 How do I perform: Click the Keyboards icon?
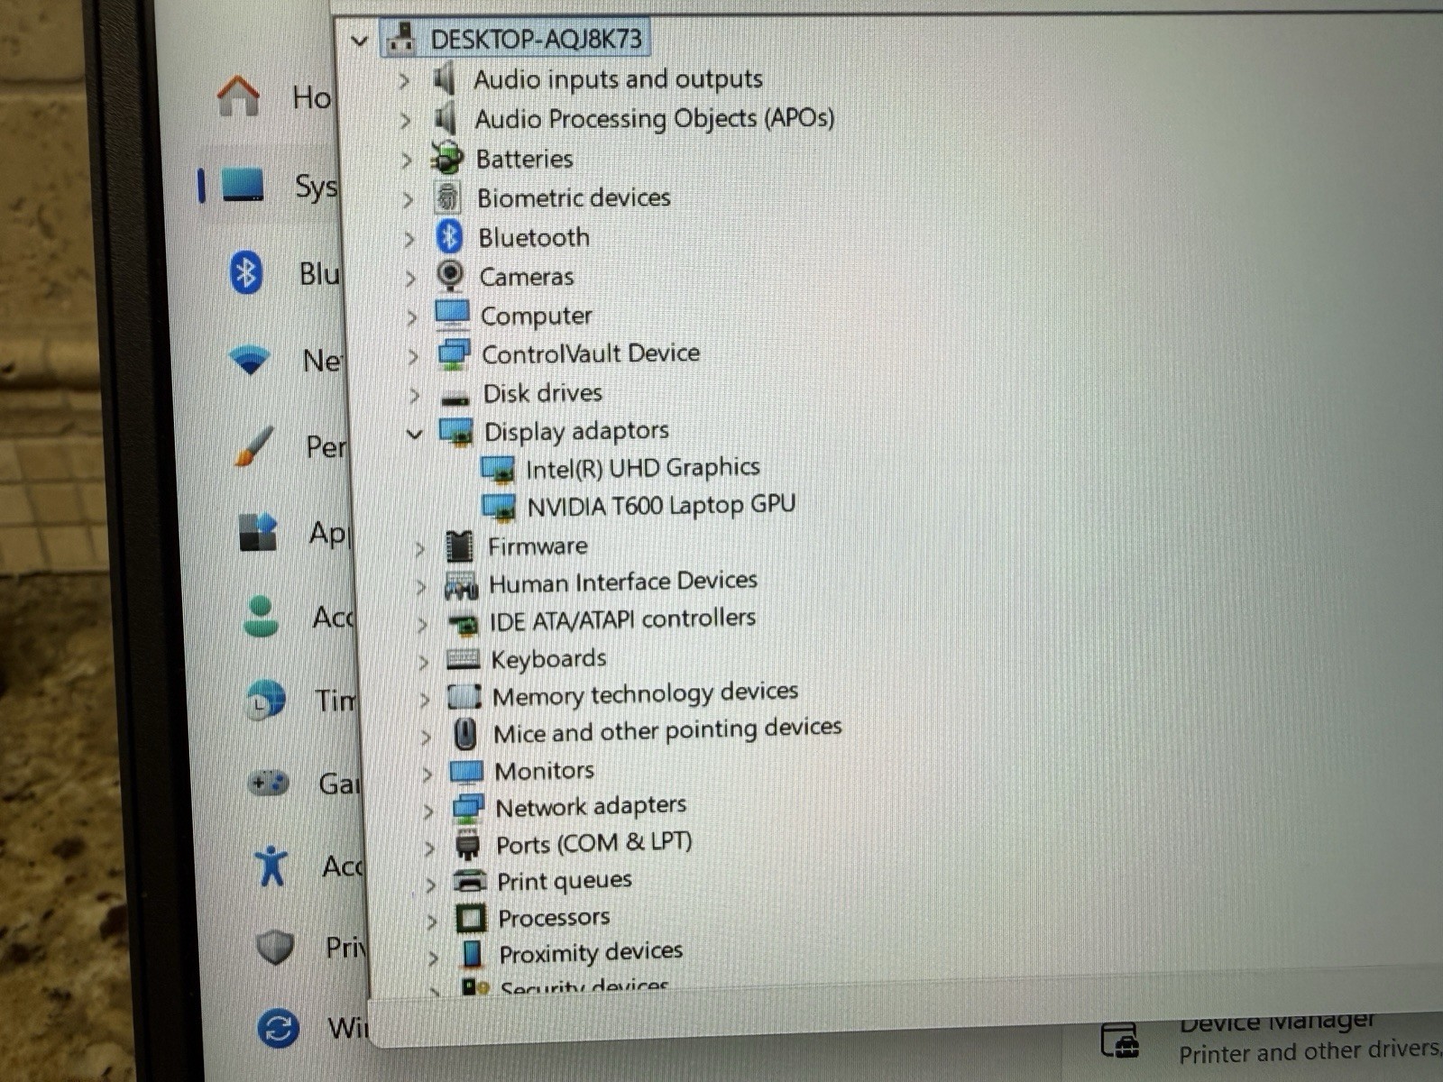coord(464,659)
